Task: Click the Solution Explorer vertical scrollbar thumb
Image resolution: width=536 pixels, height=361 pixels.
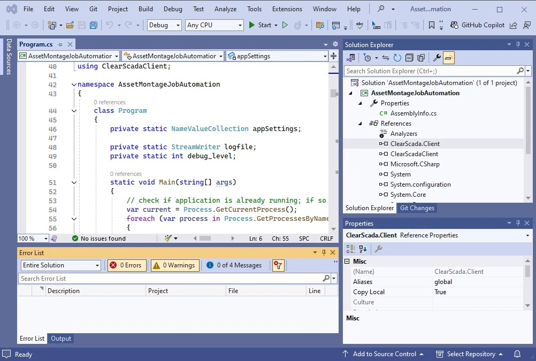Action: click(x=528, y=120)
